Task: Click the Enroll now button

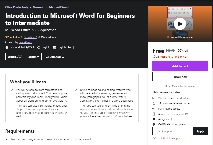Action: (x=180, y=77)
